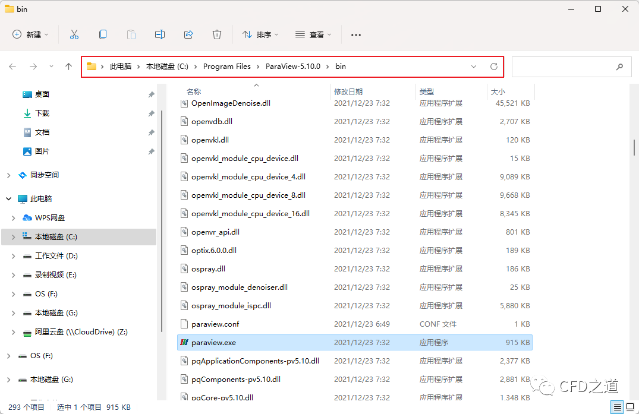Click the Rename icon in toolbar
The image size is (639, 414).
(x=160, y=34)
